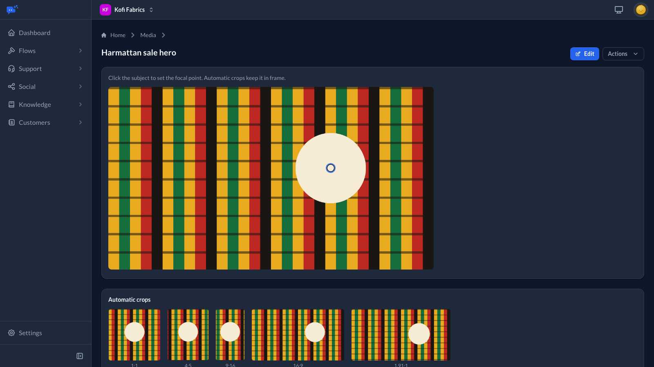Screen dimensions: 654x367
Task: Select the 9:16 crop thumbnail
Action: coord(230,335)
